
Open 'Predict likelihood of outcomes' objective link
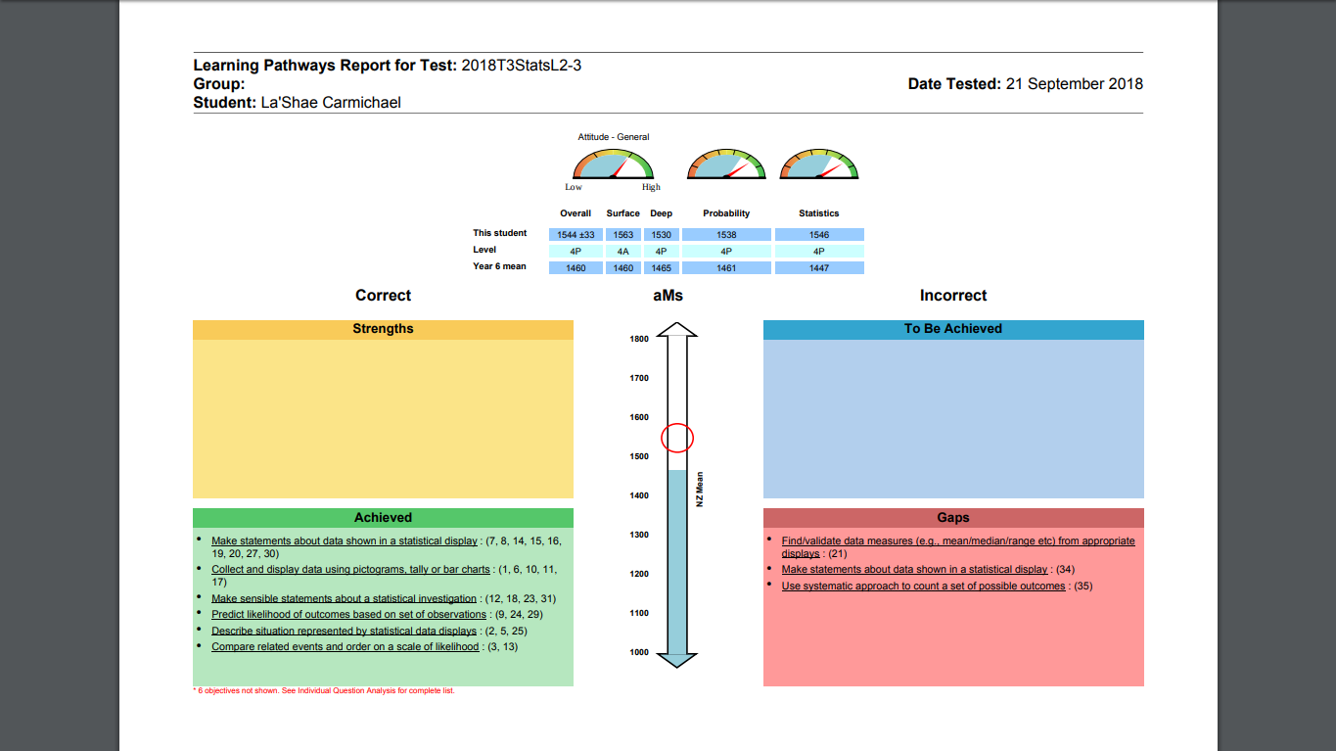348,615
